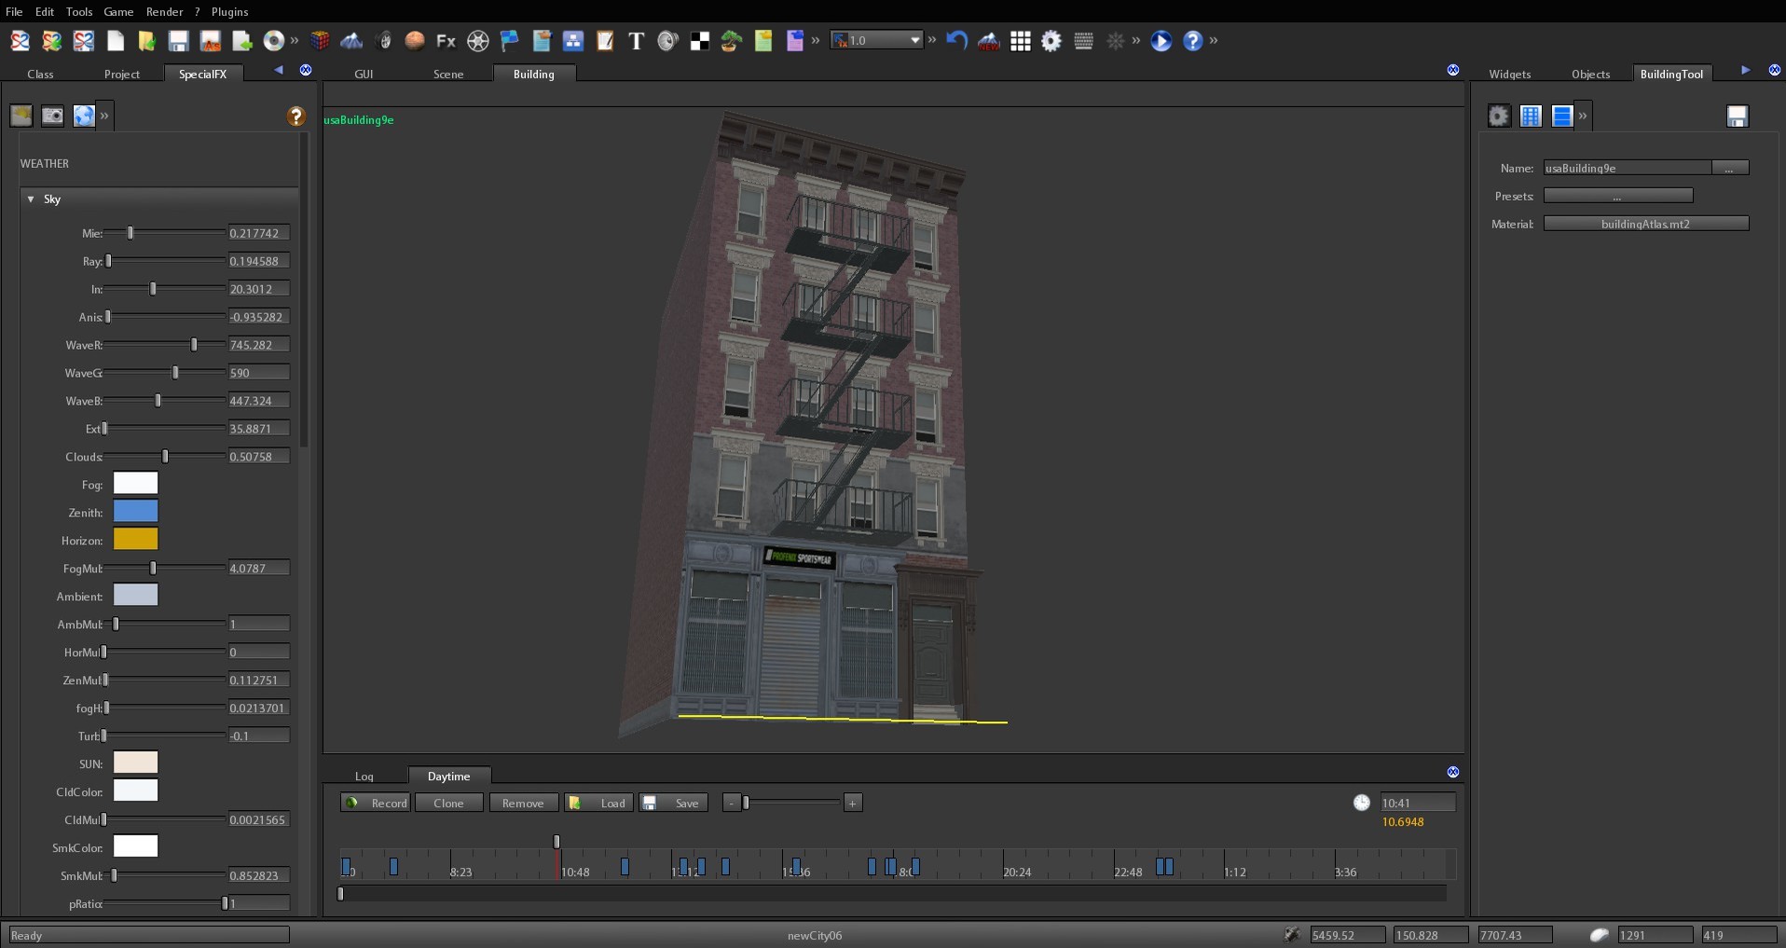Select the terrain mountain tool

click(352, 41)
